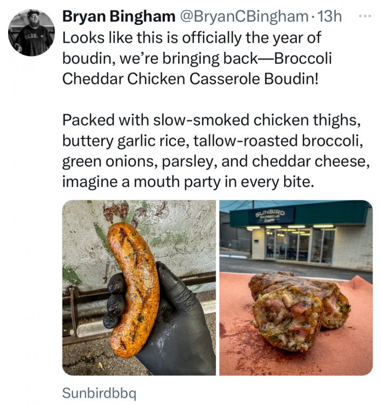
Task: Open the tweet's 13h timestamp
Action: pos(330,17)
